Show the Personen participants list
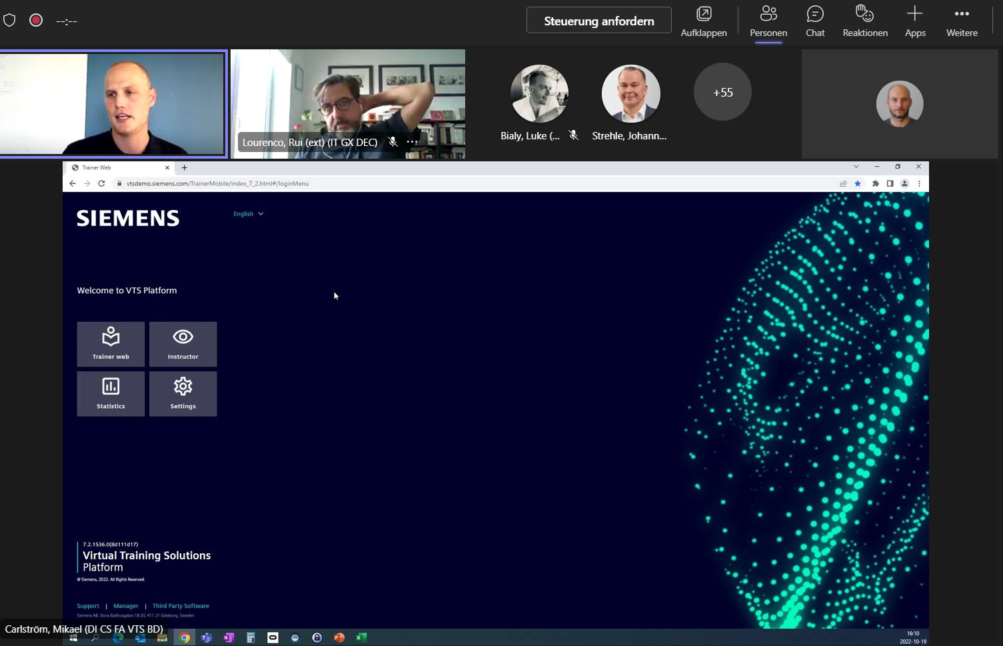Image resolution: width=1003 pixels, height=646 pixels. pos(768,21)
